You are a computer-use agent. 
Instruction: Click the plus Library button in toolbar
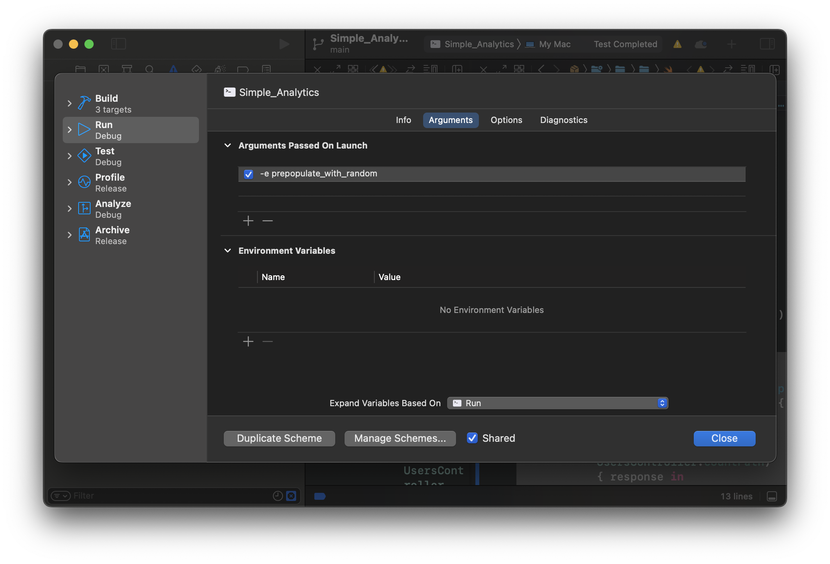731,44
